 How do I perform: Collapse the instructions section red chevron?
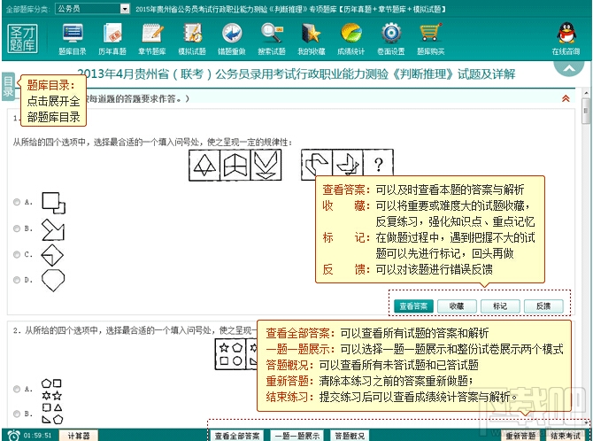pos(566,98)
